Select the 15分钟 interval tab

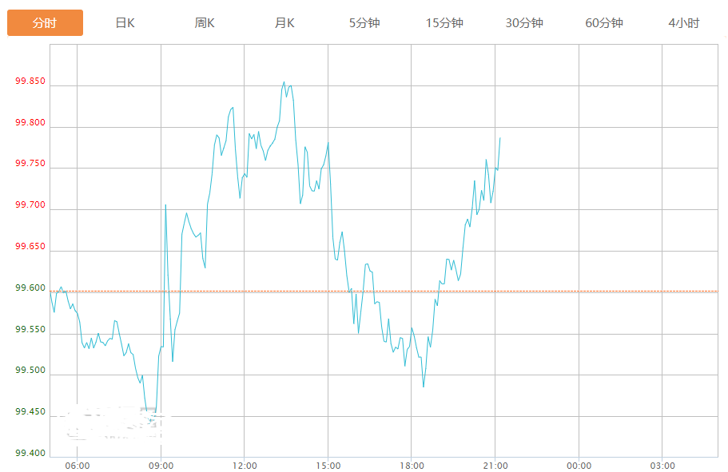point(444,22)
